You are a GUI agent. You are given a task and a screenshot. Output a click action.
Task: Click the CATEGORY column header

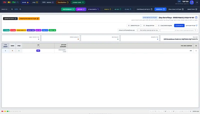point(61,46)
